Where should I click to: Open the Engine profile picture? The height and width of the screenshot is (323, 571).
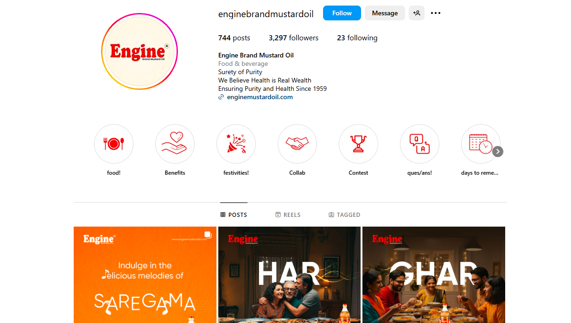click(140, 51)
